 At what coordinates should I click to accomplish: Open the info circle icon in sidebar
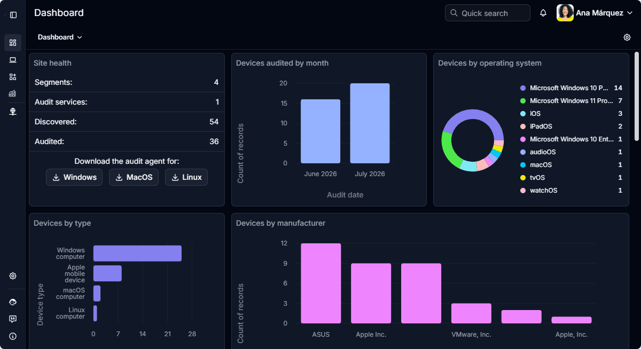[x=13, y=336]
